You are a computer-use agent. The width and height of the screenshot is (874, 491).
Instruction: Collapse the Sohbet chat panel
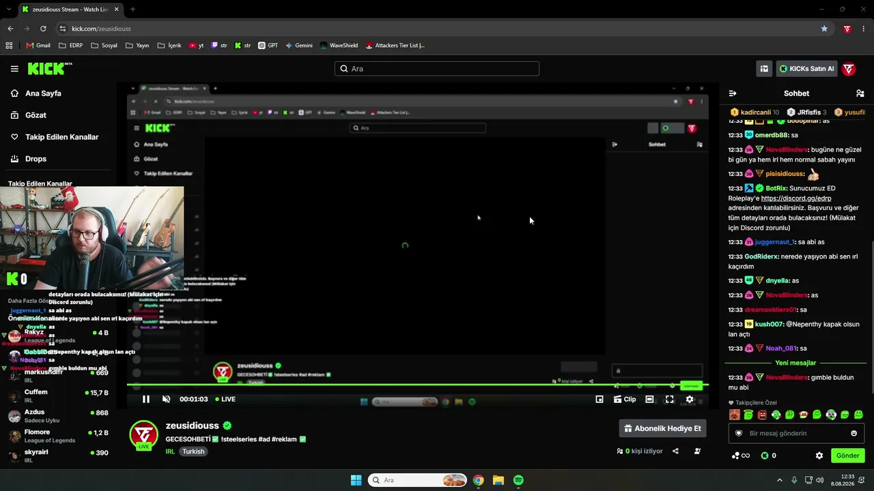(x=733, y=93)
